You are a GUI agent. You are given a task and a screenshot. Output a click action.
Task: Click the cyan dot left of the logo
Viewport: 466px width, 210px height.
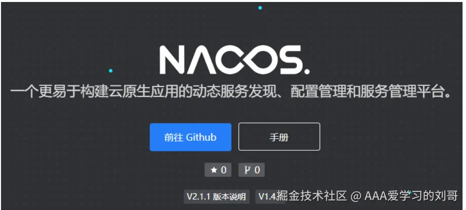click(110, 71)
